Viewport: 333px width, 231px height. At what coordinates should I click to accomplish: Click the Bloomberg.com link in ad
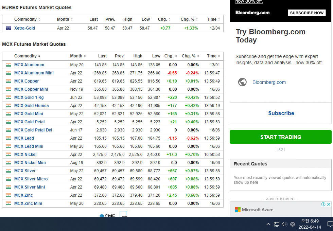(x=269, y=82)
